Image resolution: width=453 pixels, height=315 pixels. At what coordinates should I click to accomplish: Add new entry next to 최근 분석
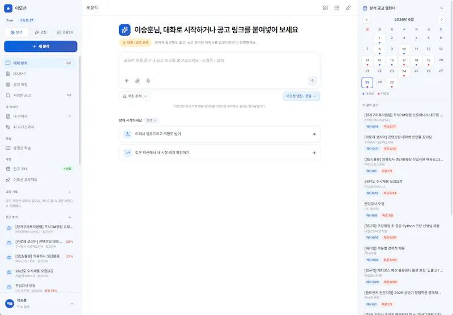click(70, 217)
